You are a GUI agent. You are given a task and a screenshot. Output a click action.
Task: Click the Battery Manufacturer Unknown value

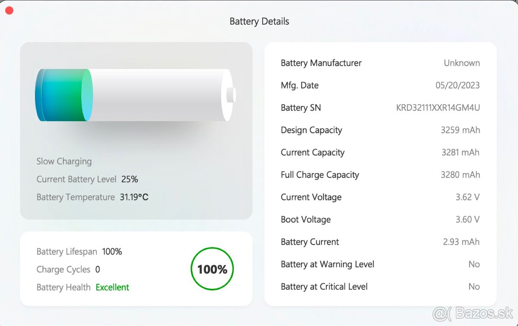coord(461,63)
